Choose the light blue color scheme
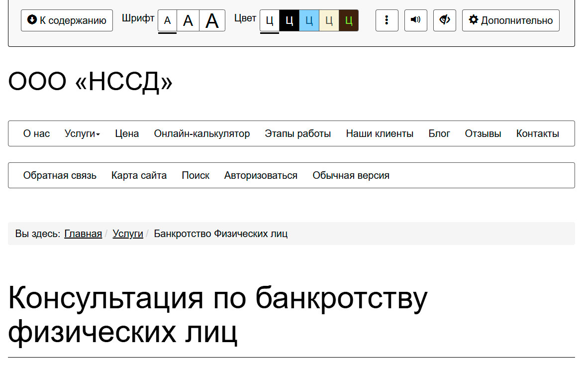582x373 pixels. 309,21
